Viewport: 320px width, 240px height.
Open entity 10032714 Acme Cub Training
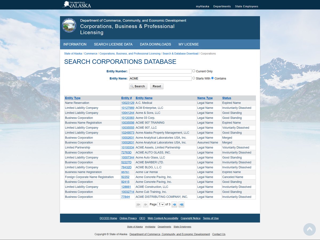click(x=128, y=192)
